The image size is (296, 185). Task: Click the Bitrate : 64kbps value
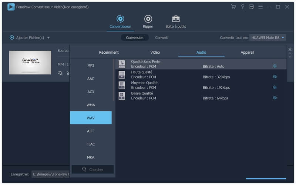pyautogui.click(x=215, y=98)
